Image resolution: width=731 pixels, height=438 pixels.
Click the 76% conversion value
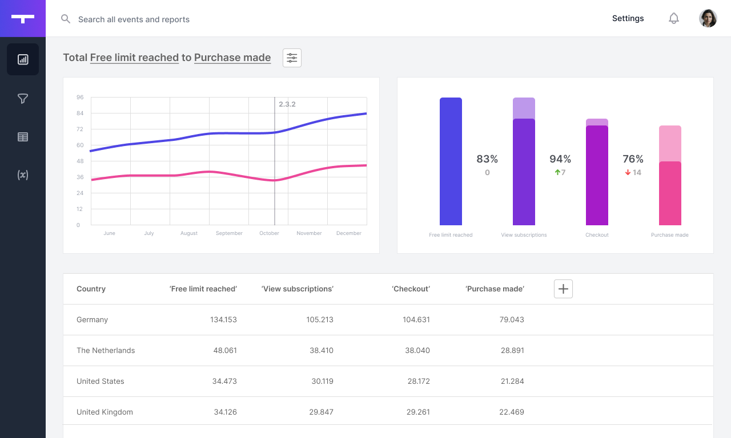(x=633, y=159)
